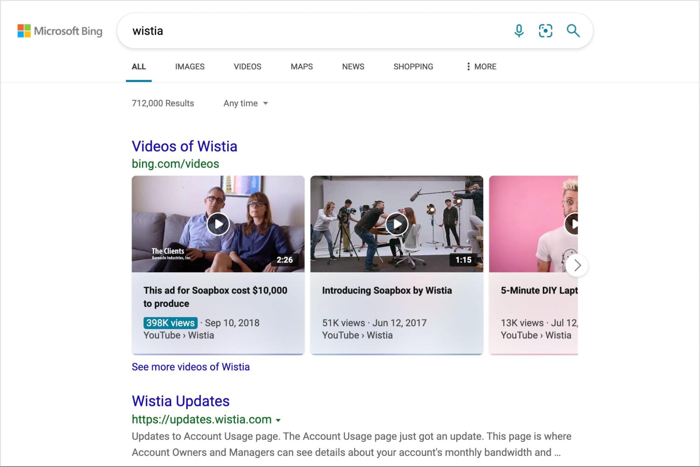Viewport: 700px width, 467px height.
Task: Switch to the IMAGES tab
Action: 190,67
